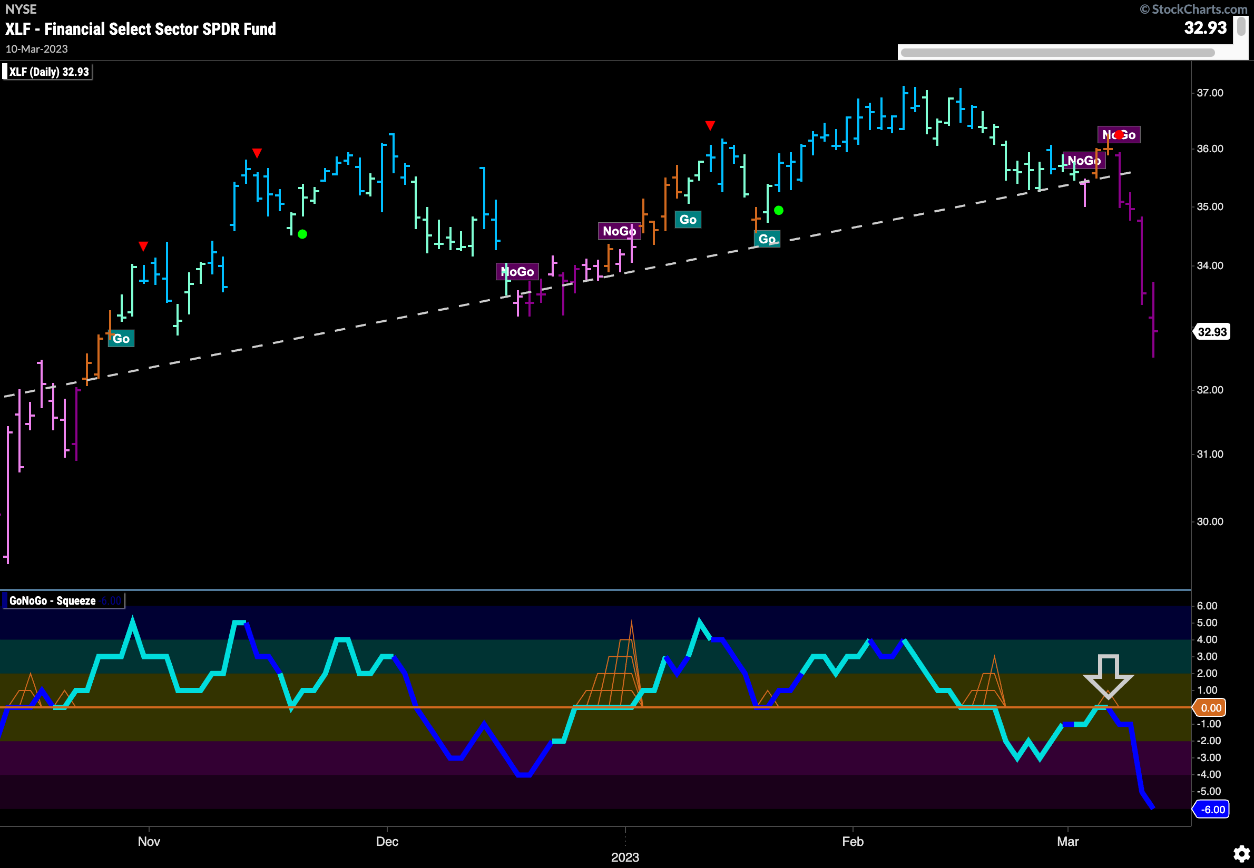
Task: Click the GoNoGo - Squeeze indicator label
Action: pos(64,600)
